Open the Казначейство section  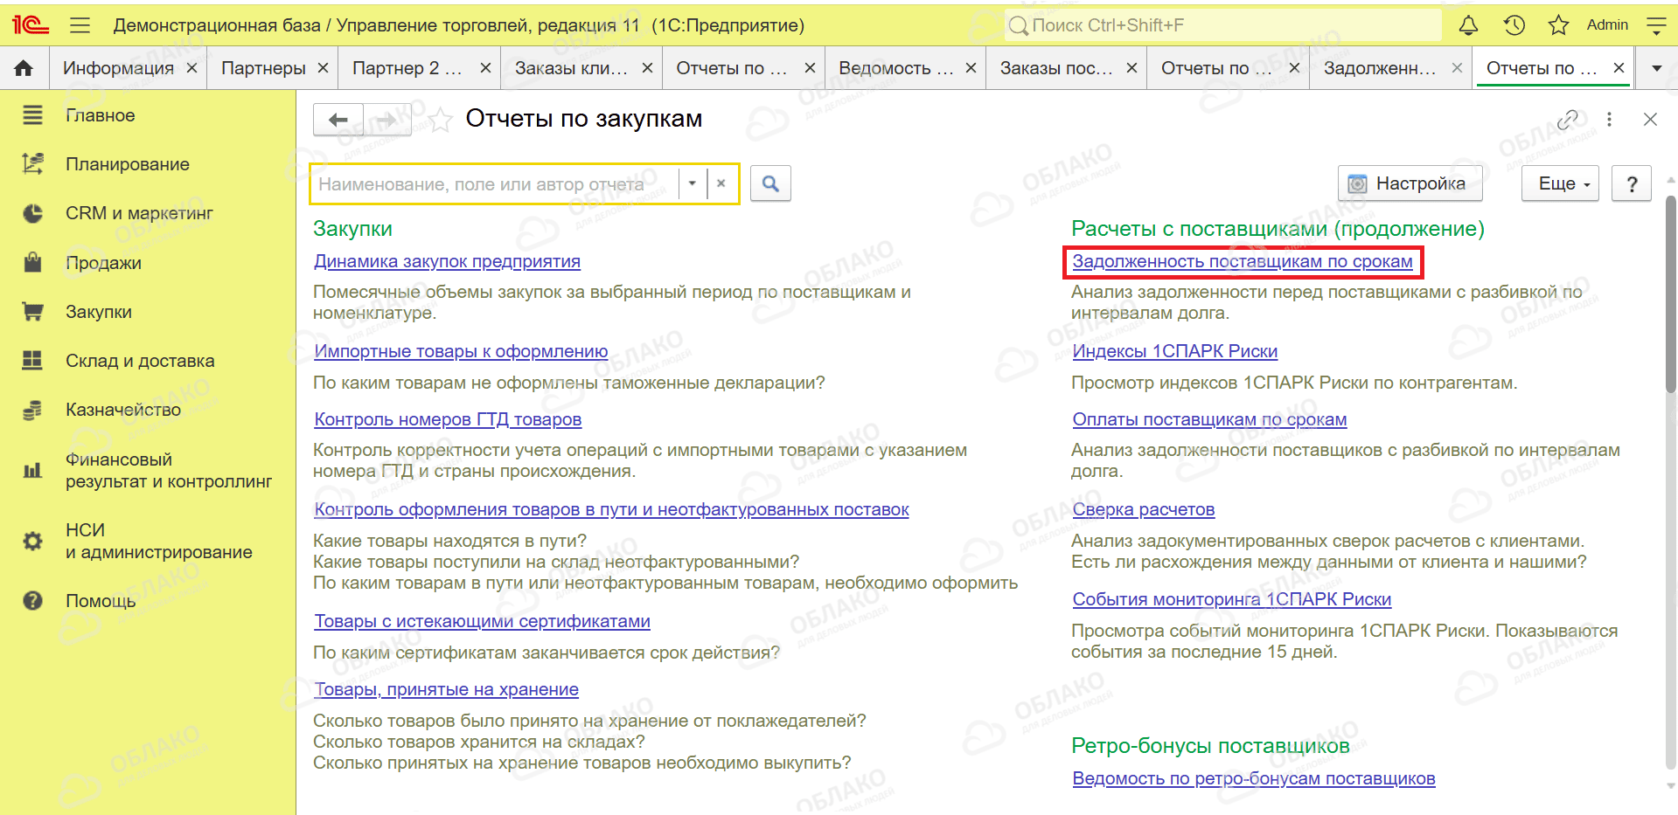(123, 410)
